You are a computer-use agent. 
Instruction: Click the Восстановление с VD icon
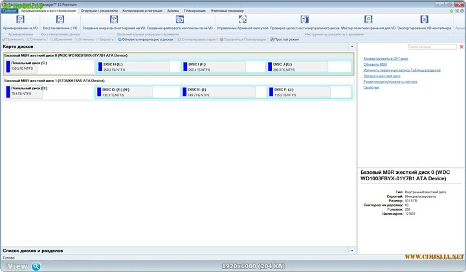point(60,21)
